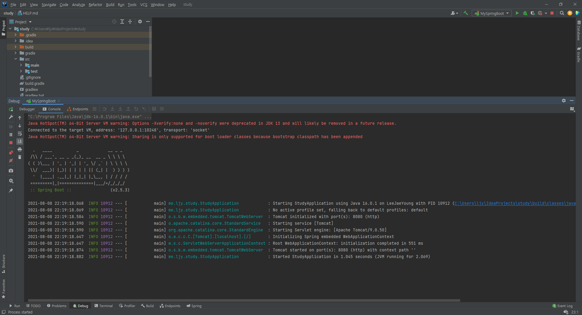Click the top toolbar red Stop square
Screen dimensions: 582x315
tap(552, 13)
